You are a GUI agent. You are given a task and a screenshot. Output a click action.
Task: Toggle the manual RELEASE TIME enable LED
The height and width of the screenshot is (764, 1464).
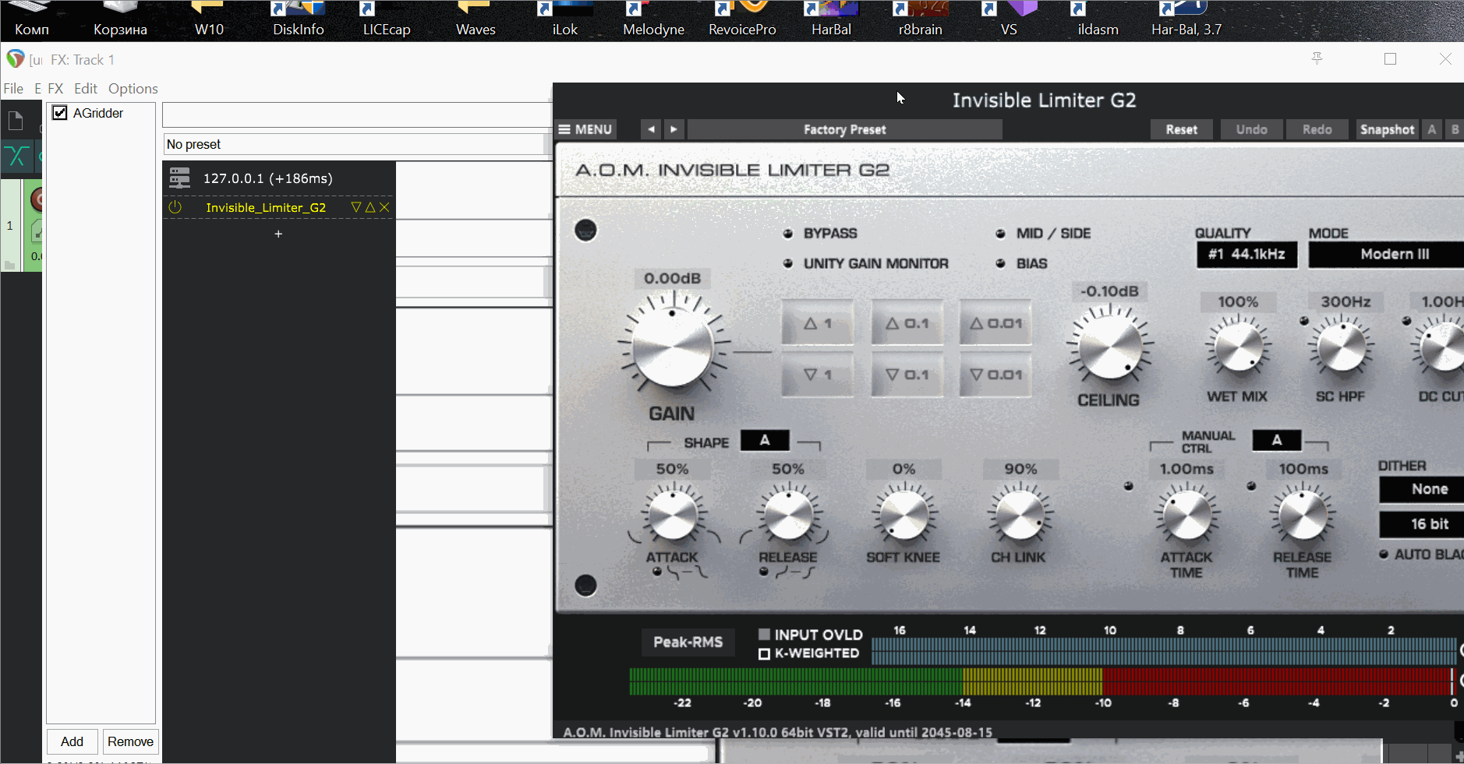1251,486
